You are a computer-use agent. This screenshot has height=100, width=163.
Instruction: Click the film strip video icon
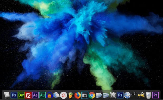85,95
